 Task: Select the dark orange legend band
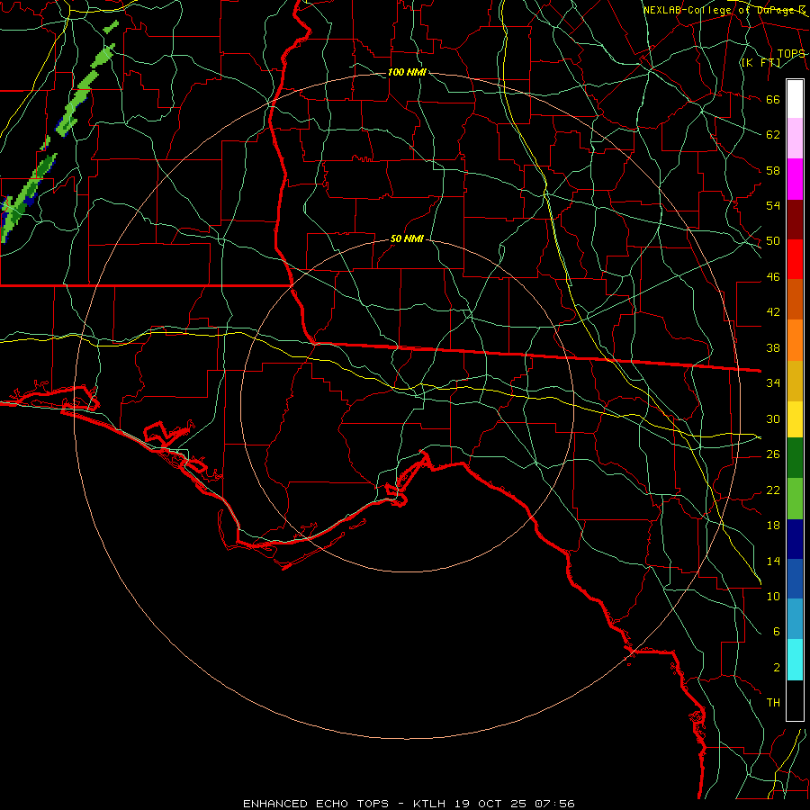(x=795, y=300)
